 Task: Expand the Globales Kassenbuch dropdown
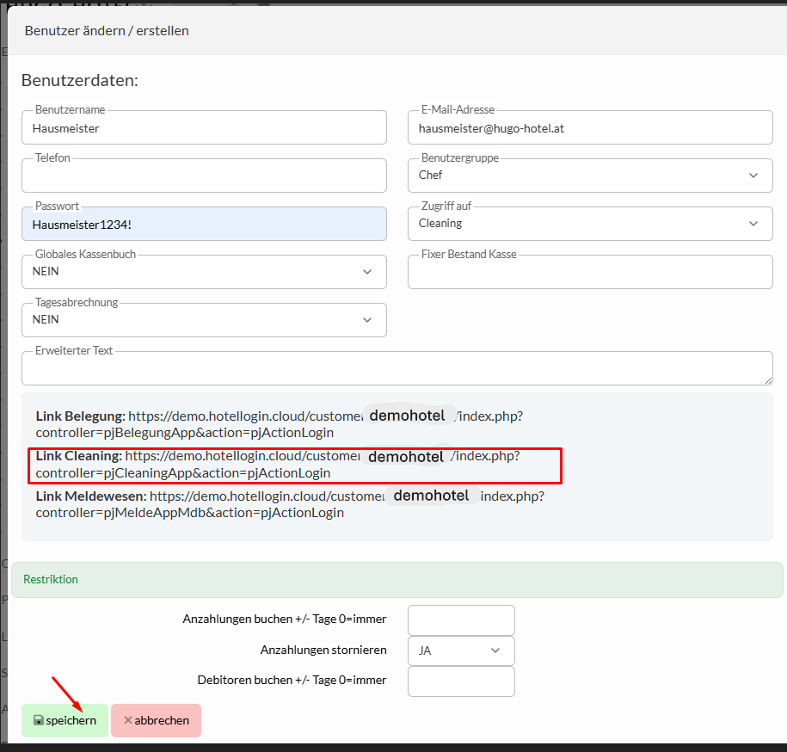pos(204,272)
